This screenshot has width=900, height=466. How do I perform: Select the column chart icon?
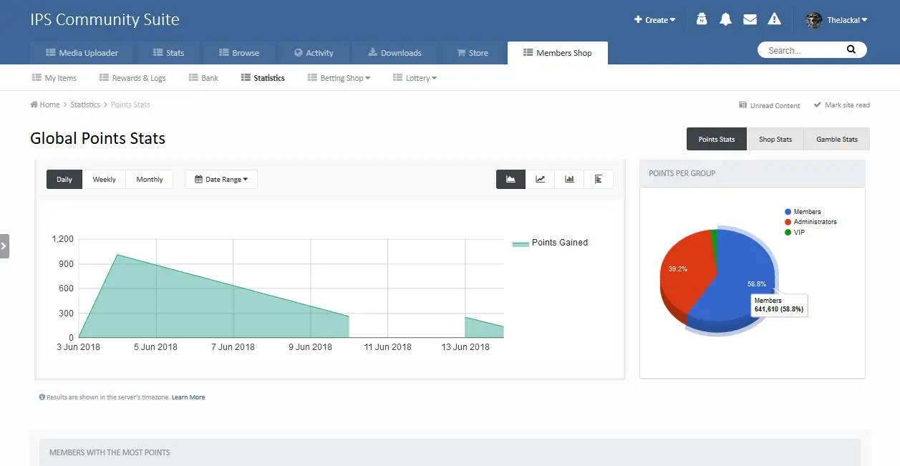pyautogui.click(x=569, y=179)
